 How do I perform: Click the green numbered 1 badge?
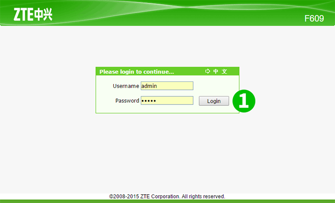pos(244,101)
